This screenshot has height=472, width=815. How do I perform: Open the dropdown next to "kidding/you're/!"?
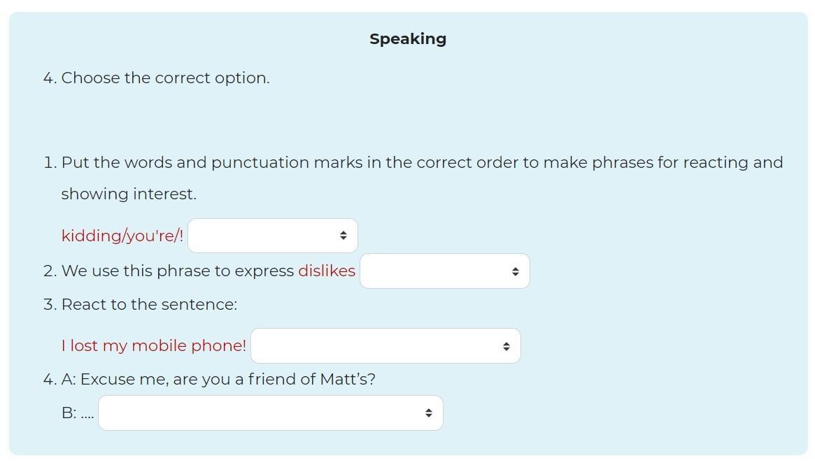tap(272, 236)
